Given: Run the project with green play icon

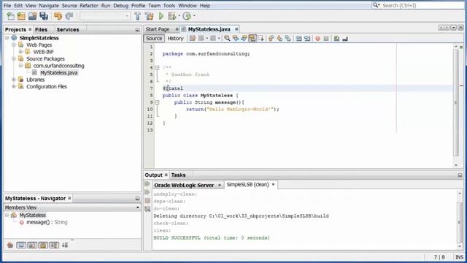Looking at the screenshot, I should tap(161, 16).
